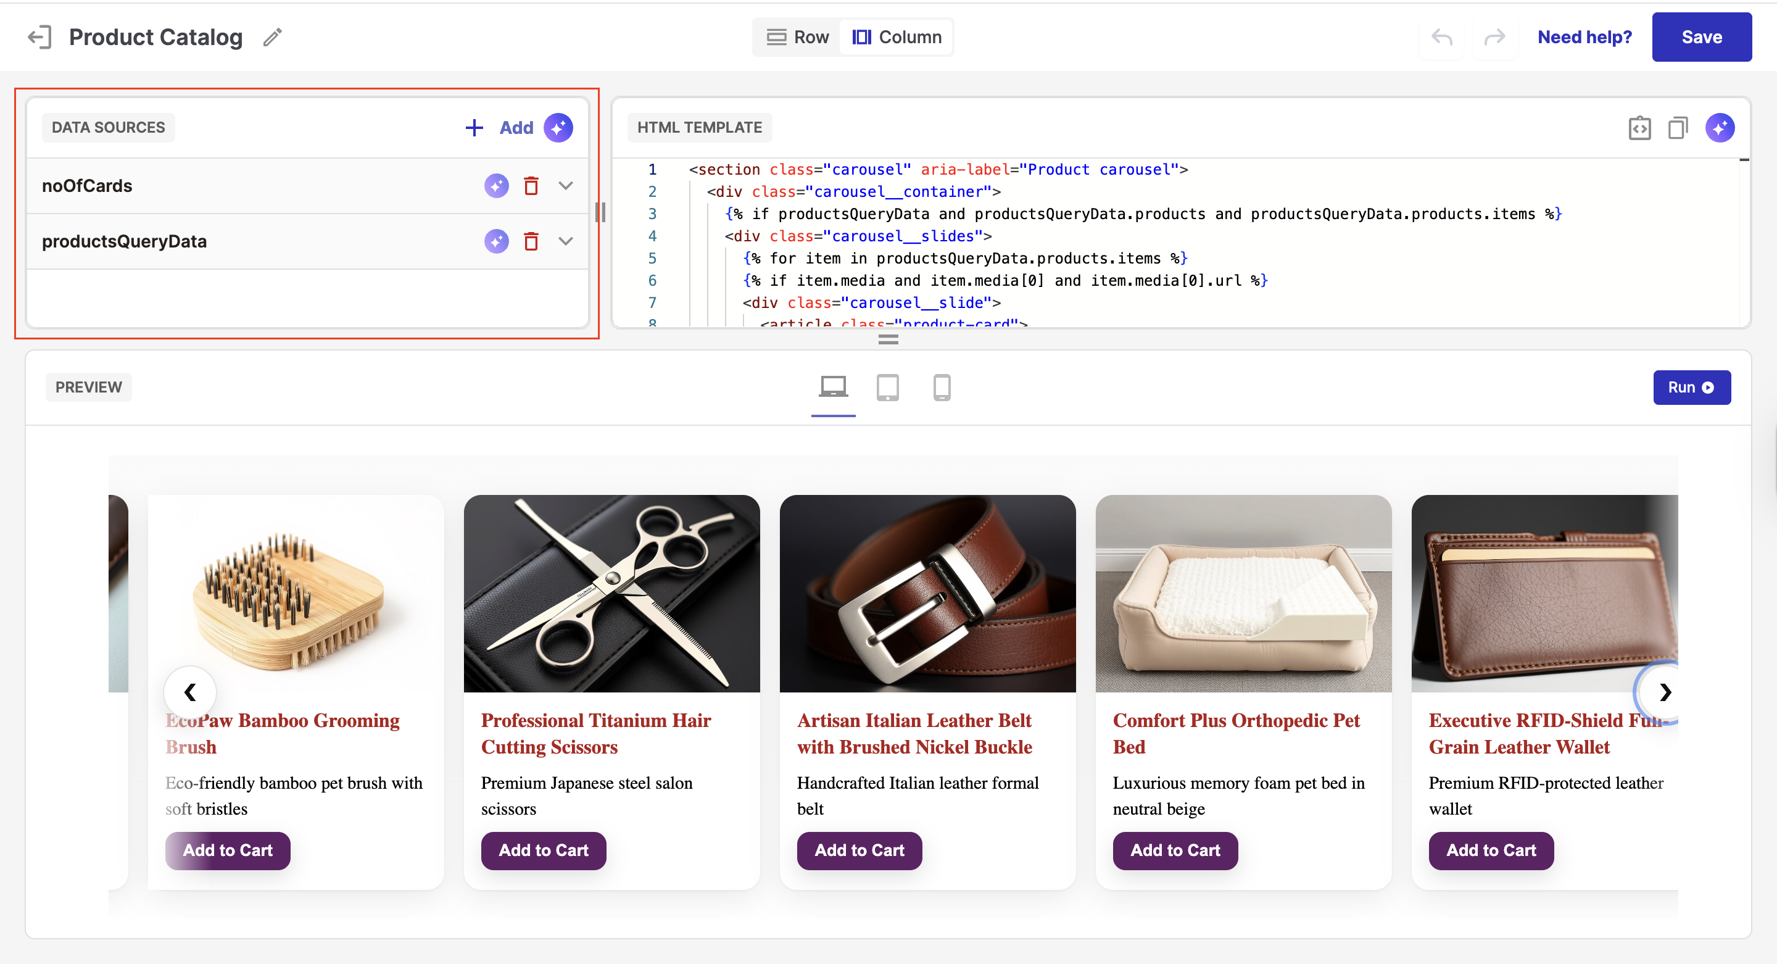Click the pencil icon to rename Product Catalog
The image size is (1777, 964).
coord(273,37)
